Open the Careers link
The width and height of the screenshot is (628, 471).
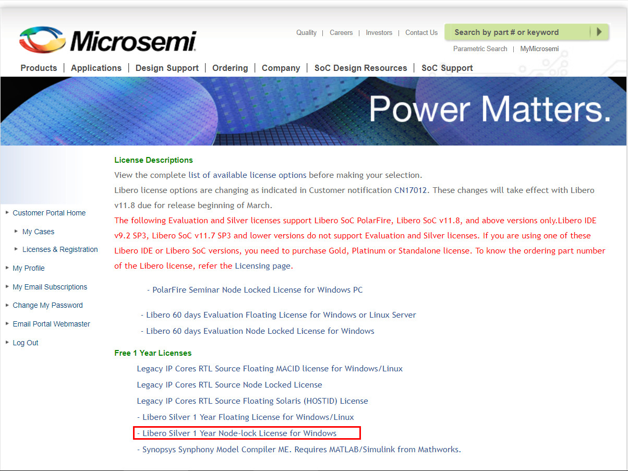click(x=341, y=32)
